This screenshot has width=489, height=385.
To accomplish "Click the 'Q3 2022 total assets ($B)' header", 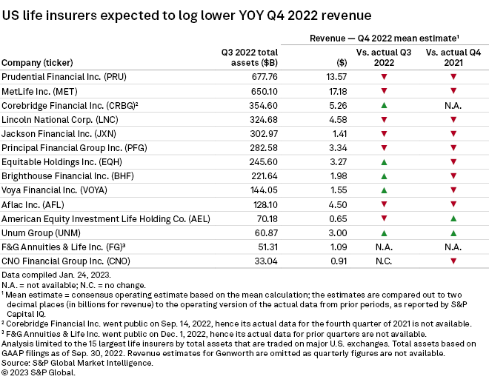I will coord(250,57).
